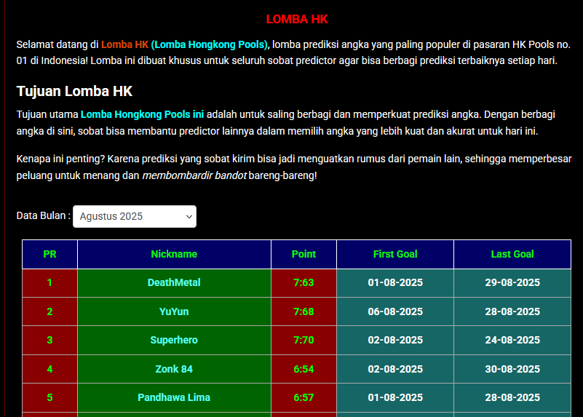The height and width of the screenshot is (417, 583).
Task: Click the Lomba Hongkong Pools ini link
Action: click(143, 114)
